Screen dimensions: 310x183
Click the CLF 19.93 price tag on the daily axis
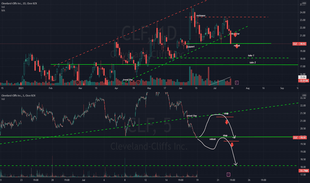[x=299, y=44]
